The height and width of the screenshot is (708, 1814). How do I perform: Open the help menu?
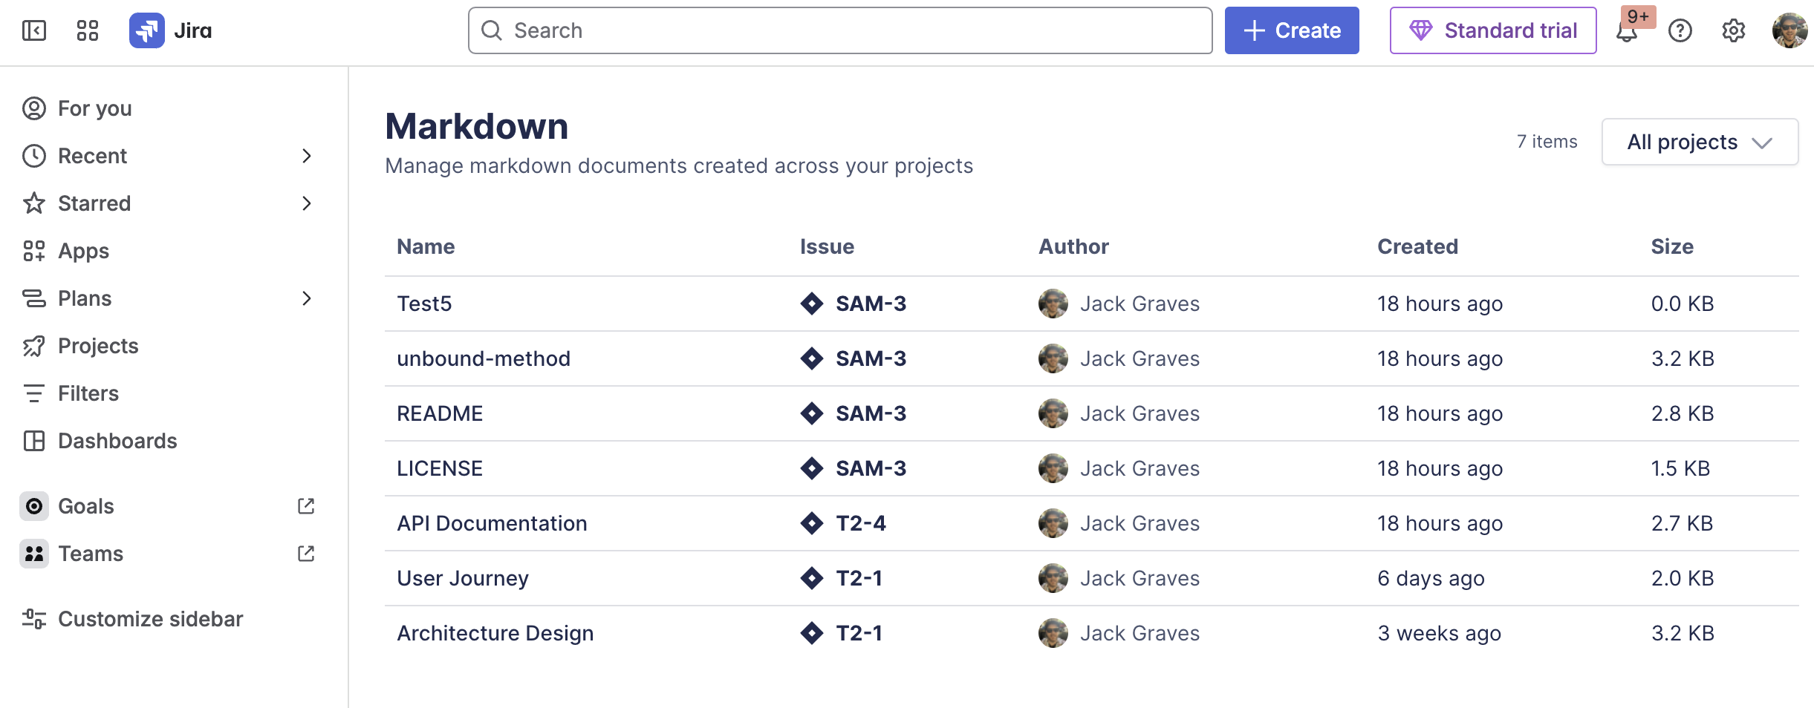pyautogui.click(x=1680, y=30)
